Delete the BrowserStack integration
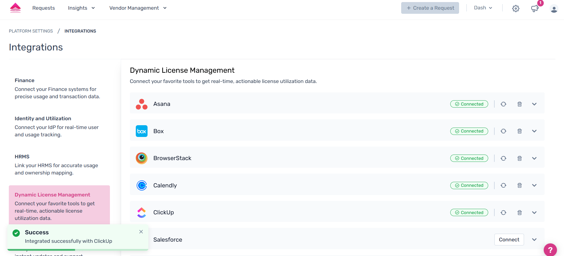The image size is (564, 256). pyautogui.click(x=520, y=158)
